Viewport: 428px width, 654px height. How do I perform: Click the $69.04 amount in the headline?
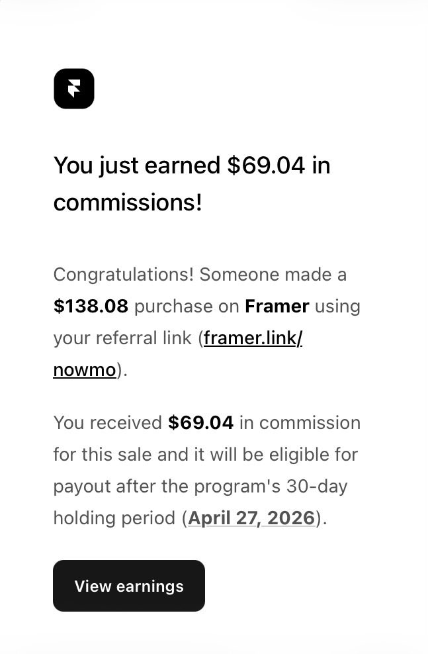pos(266,165)
